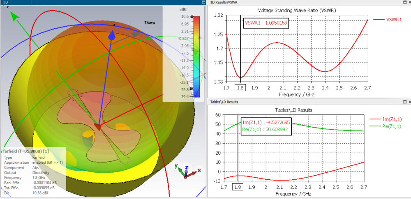
Task: Click the Tot. Effic. value -0.009055 dB
Action: 43,188
